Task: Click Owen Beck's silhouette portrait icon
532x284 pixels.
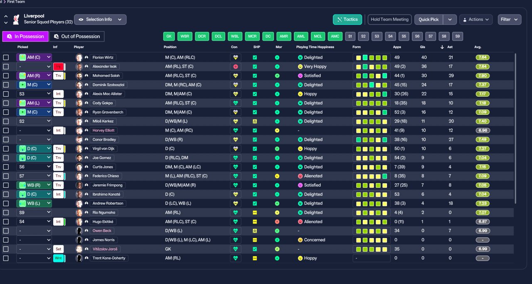Action: pos(79,231)
